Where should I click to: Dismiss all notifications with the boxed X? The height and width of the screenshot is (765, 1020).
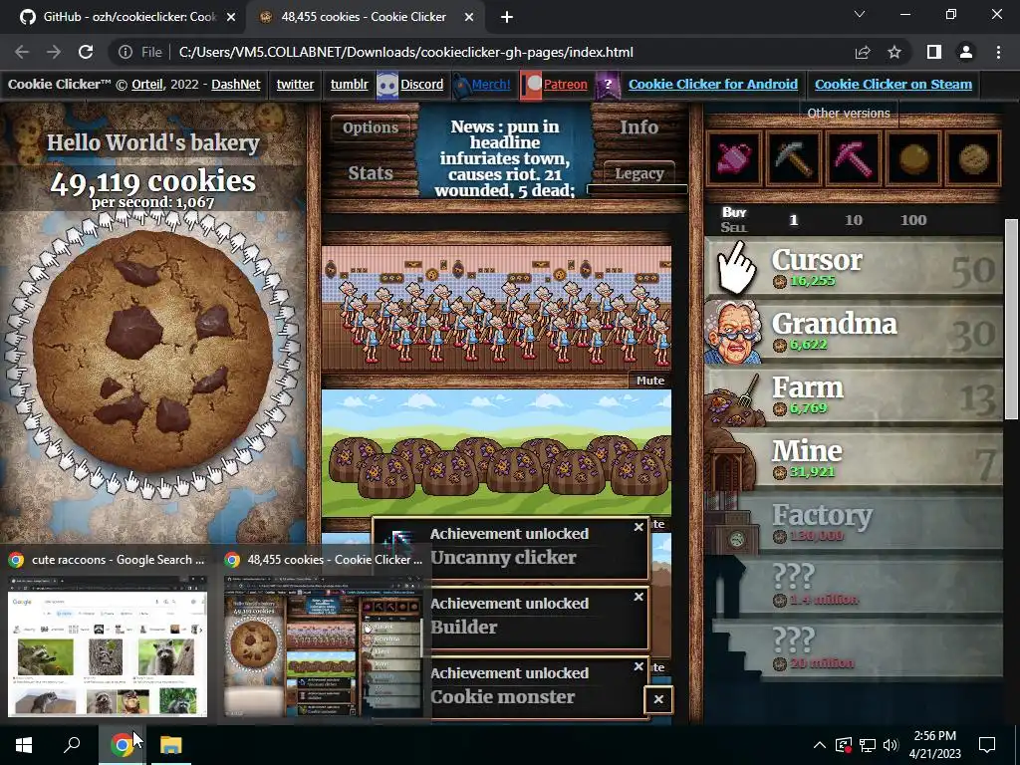(658, 700)
